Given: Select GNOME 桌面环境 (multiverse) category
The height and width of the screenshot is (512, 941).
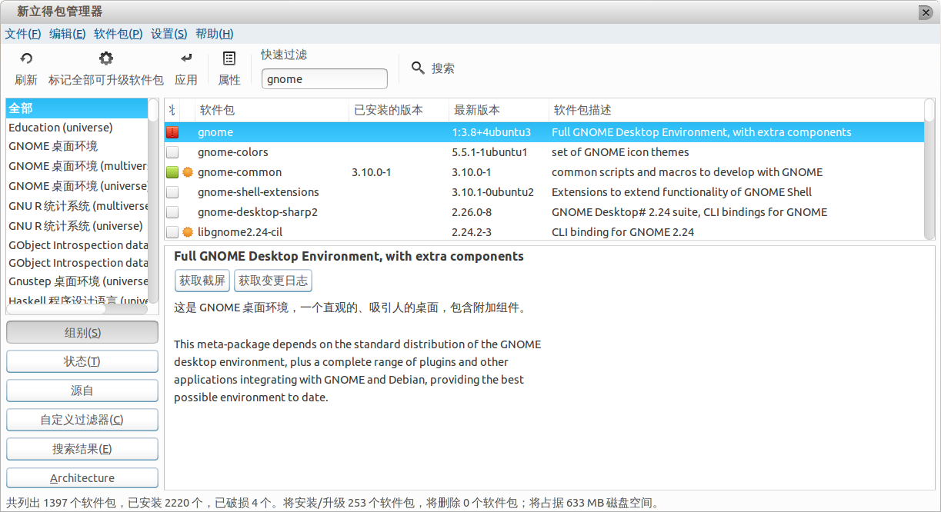Looking at the screenshot, I should click(76, 166).
